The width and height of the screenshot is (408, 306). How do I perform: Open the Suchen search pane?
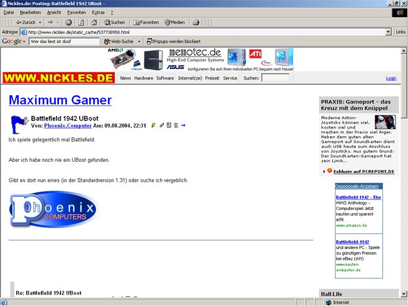tap(114, 23)
